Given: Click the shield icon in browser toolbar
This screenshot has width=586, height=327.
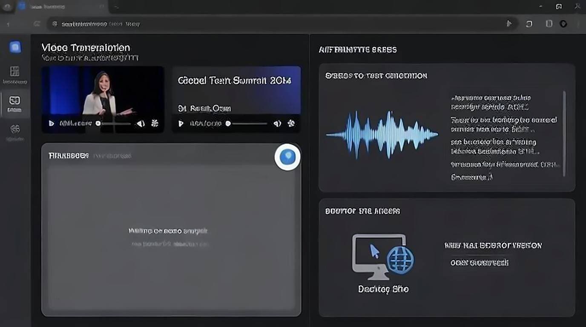Looking at the screenshot, I should (563, 24).
